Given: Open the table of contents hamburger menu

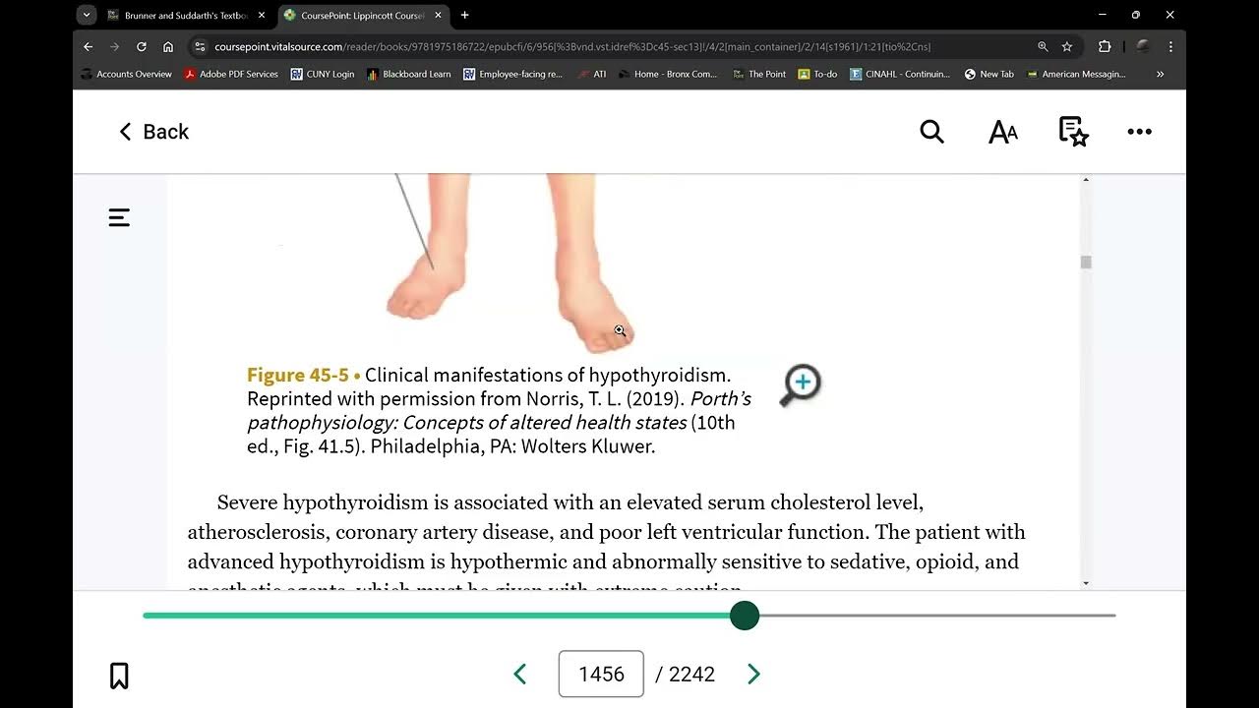Looking at the screenshot, I should point(119,217).
